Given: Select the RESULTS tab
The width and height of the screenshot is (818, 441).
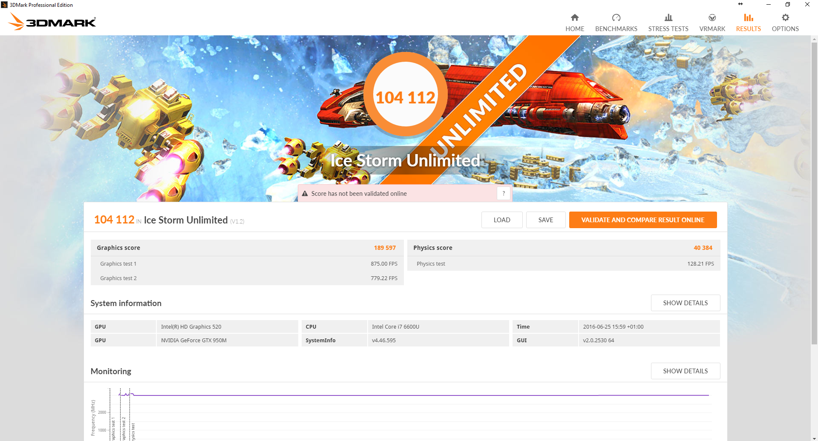Looking at the screenshot, I should click(748, 23).
